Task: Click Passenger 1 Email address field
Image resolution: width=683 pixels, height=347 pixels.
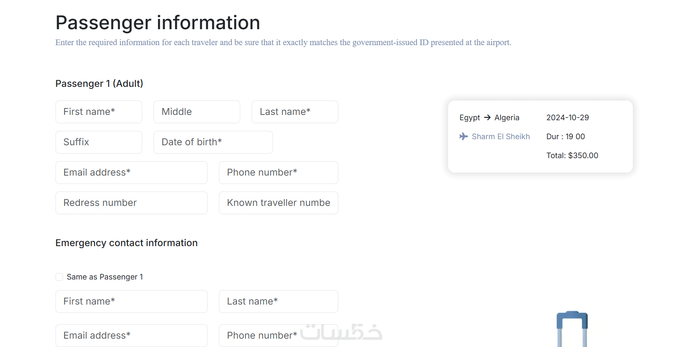Action: [x=131, y=173]
